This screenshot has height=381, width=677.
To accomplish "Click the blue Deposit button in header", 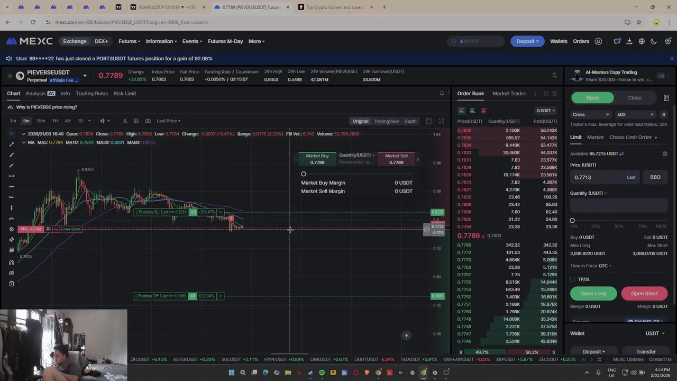I will [x=527, y=41].
